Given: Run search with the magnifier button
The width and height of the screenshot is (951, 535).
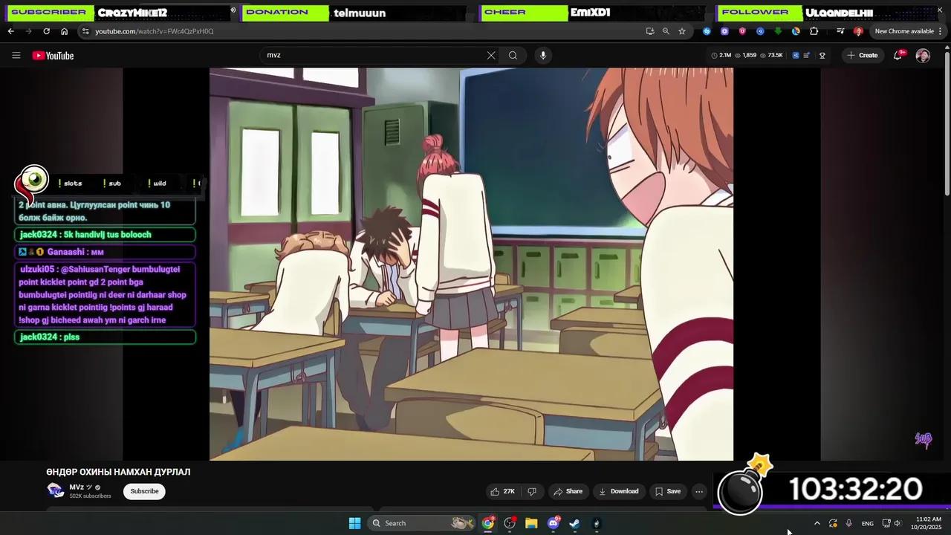Looking at the screenshot, I should click(x=513, y=55).
